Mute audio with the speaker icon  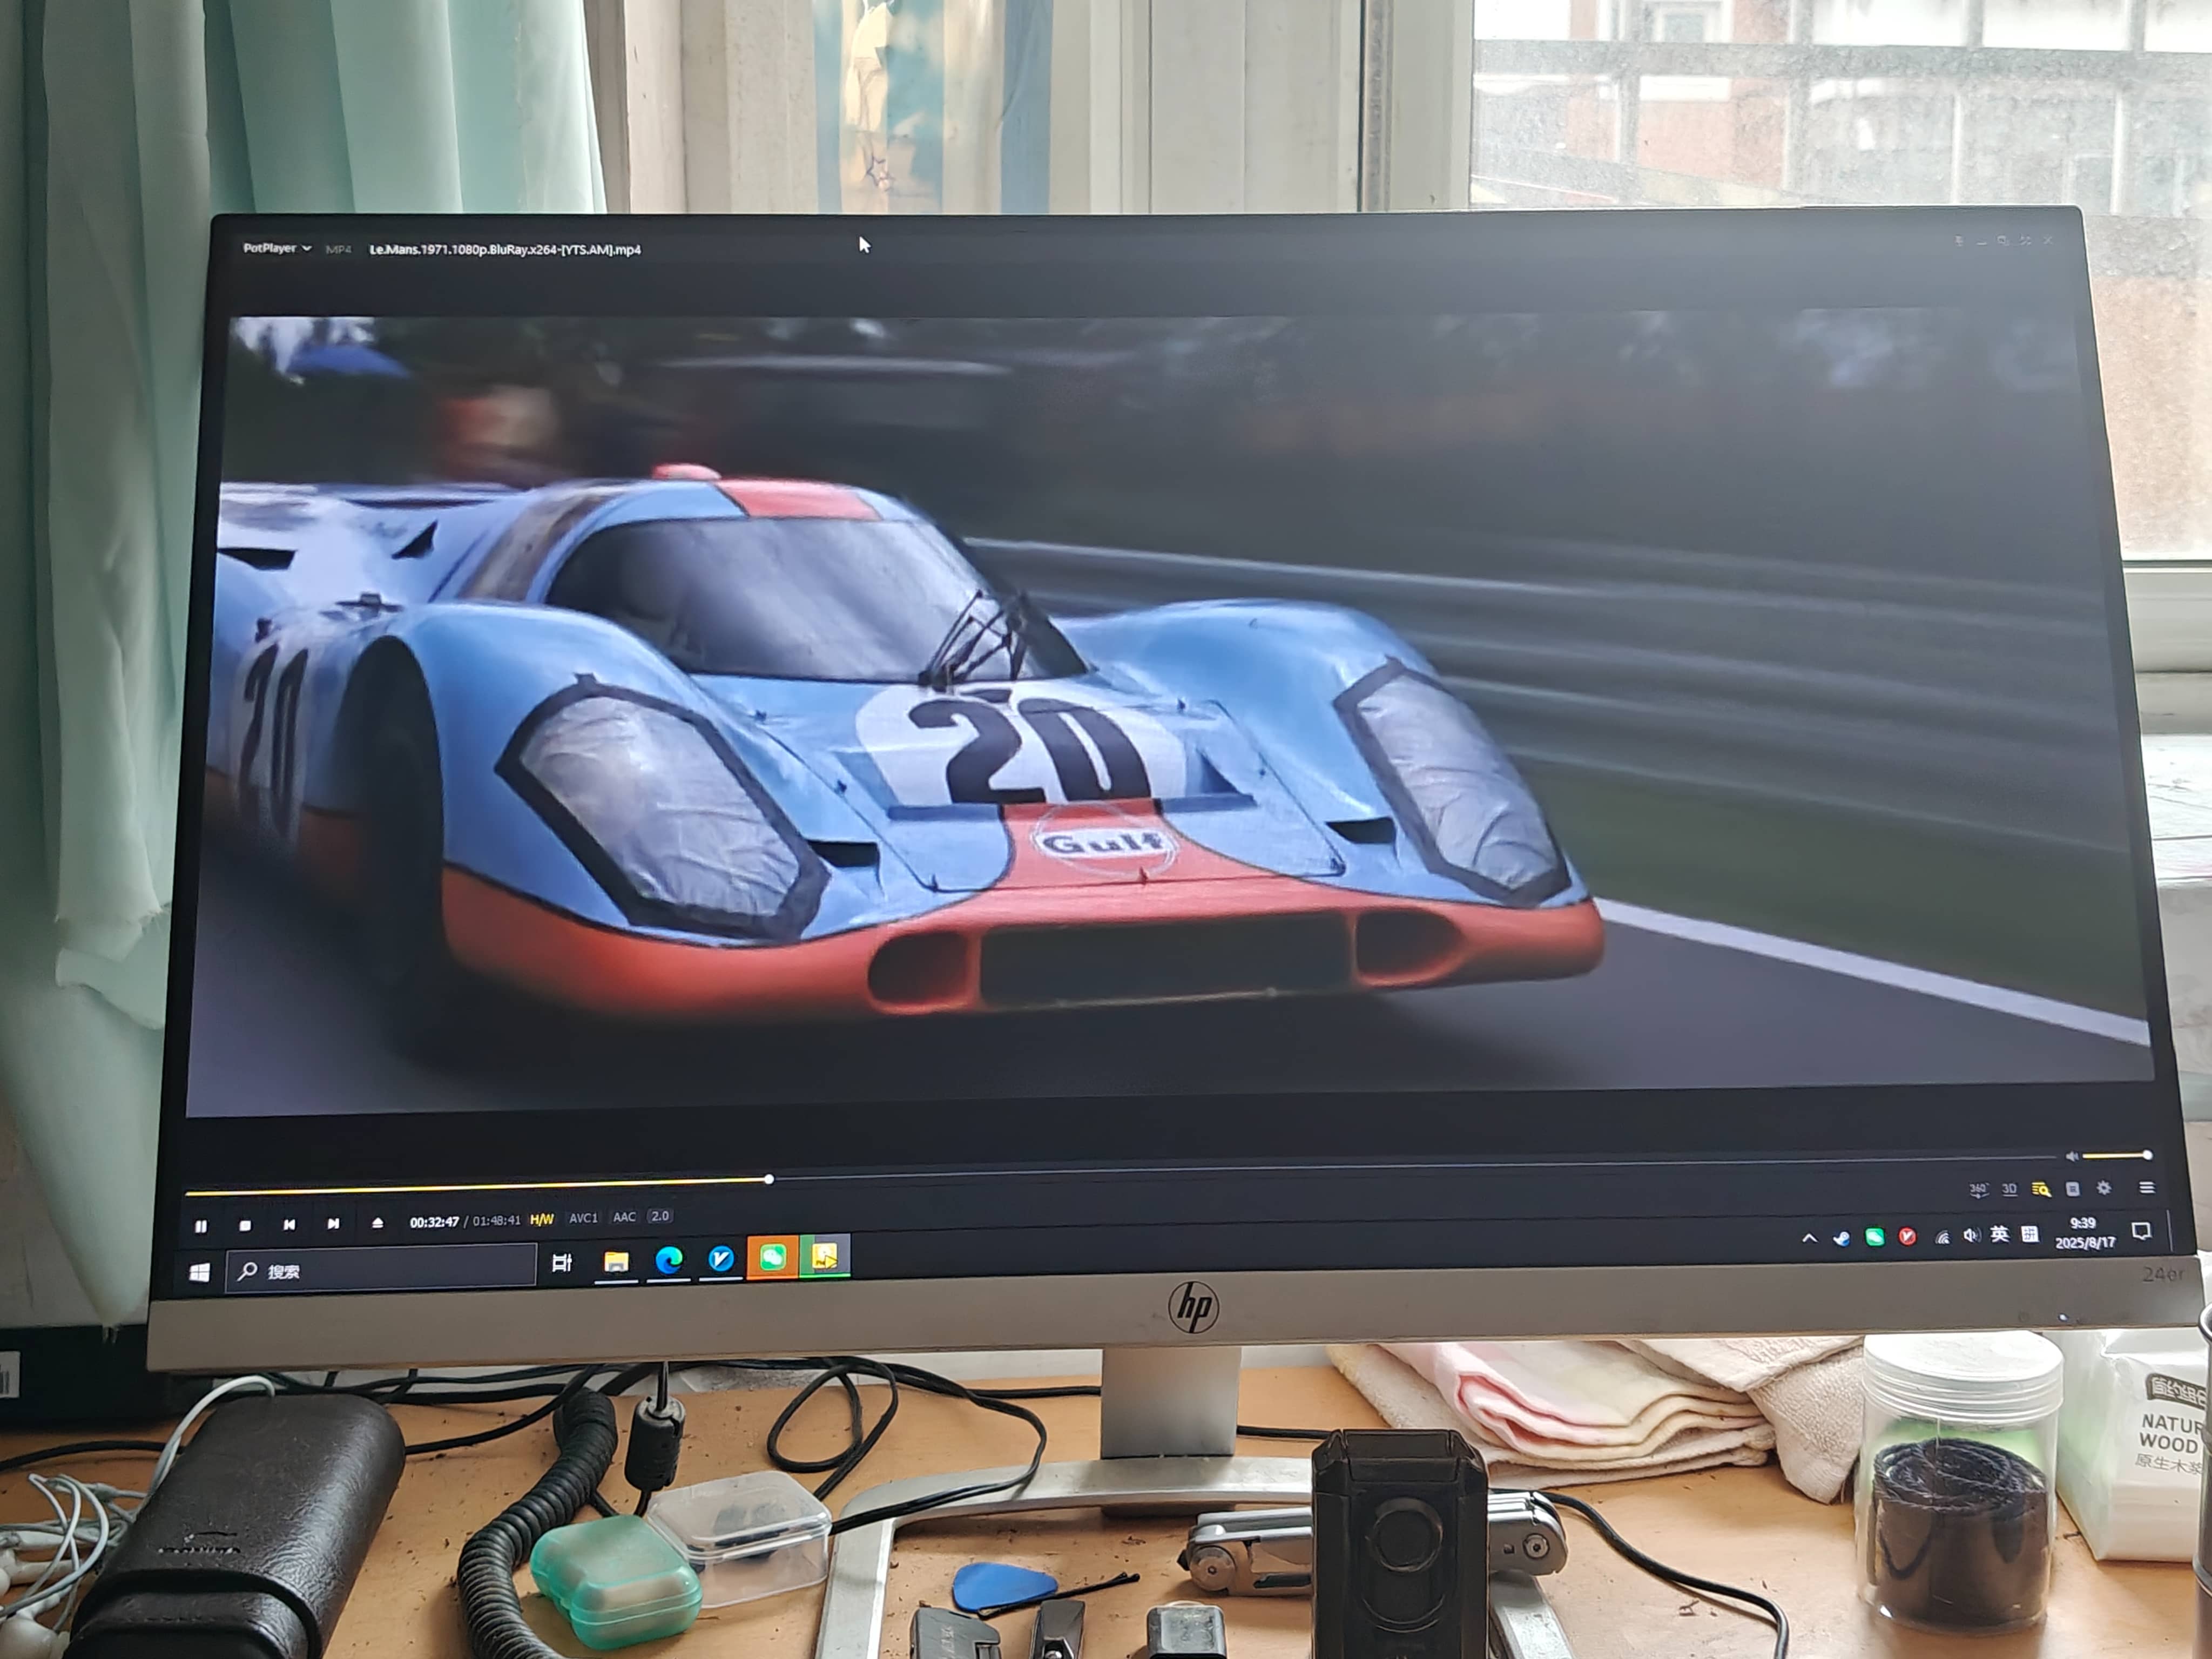[x=2072, y=1156]
